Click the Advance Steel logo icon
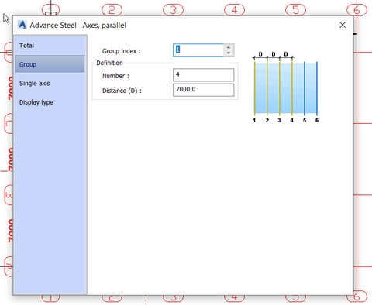372x305 pixels. [22, 25]
